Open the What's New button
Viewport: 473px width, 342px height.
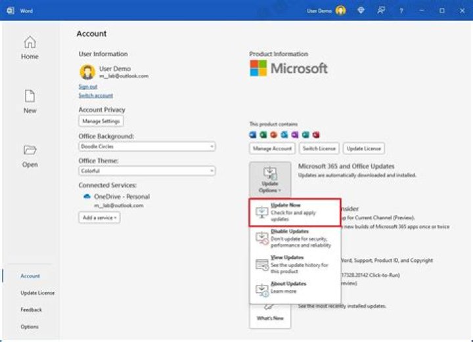[x=270, y=316]
